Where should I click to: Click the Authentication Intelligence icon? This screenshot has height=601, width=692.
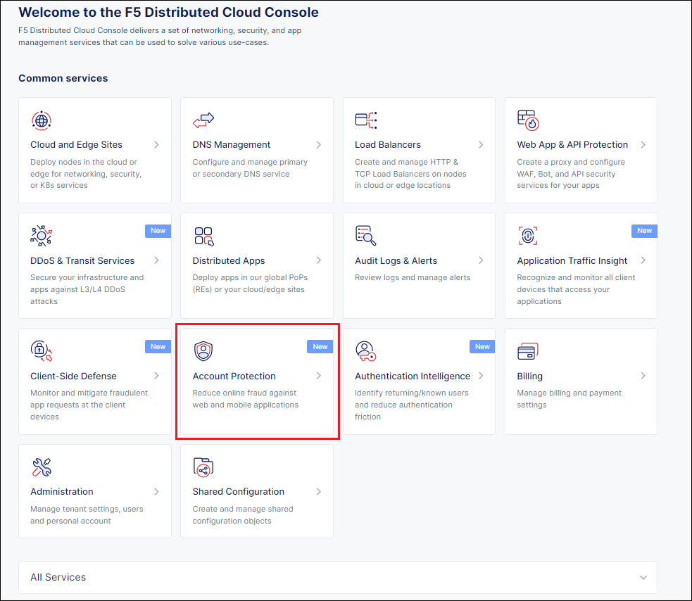click(365, 351)
